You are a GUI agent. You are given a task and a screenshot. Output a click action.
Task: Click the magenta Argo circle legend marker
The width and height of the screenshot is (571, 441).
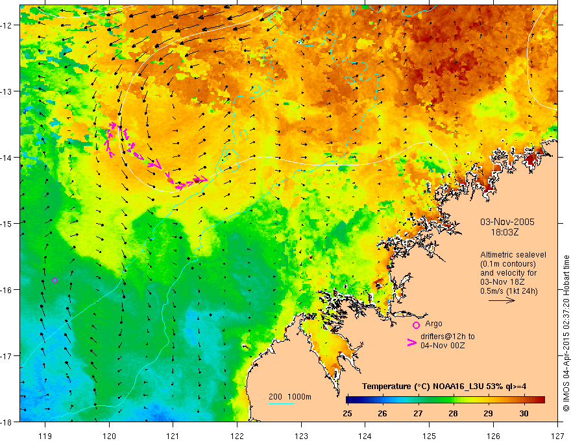coord(416,325)
